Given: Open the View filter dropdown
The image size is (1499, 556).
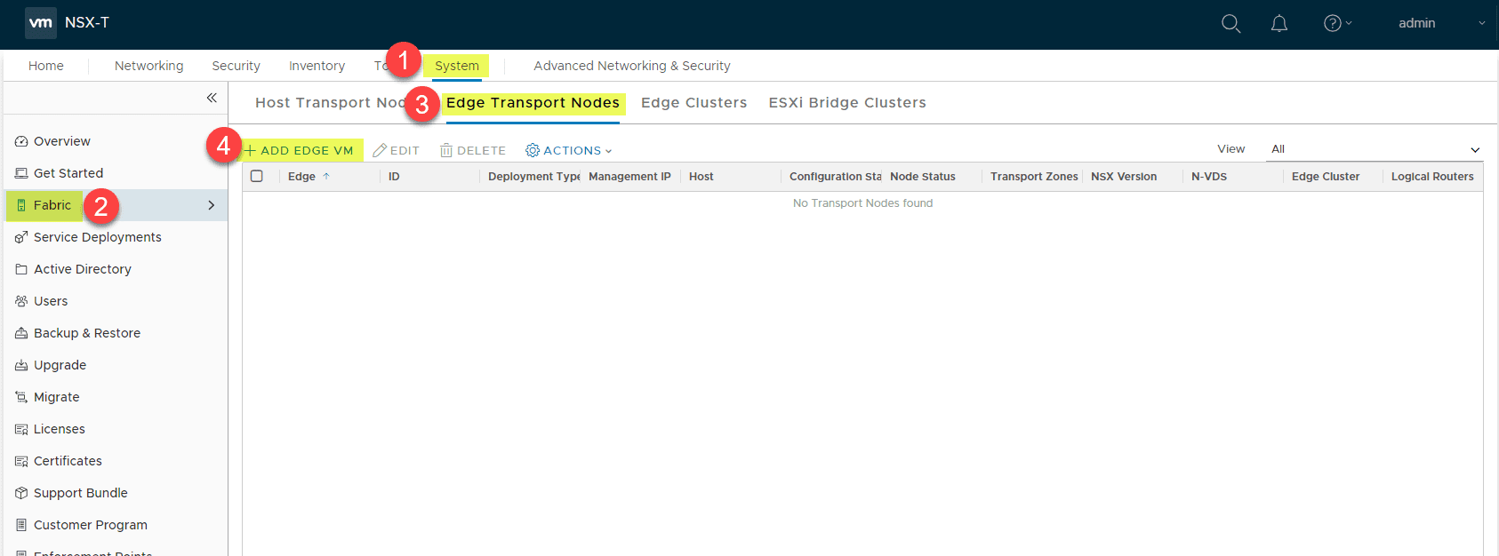Looking at the screenshot, I should point(1375,149).
